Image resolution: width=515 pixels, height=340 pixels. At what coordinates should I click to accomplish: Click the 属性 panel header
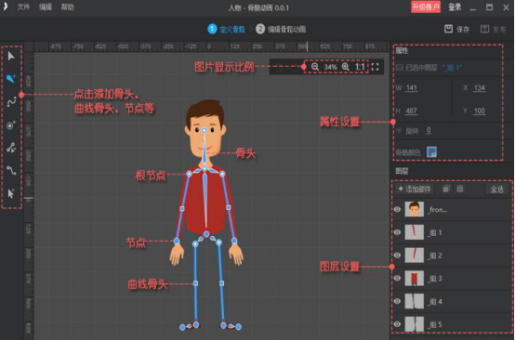click(402, 50)
